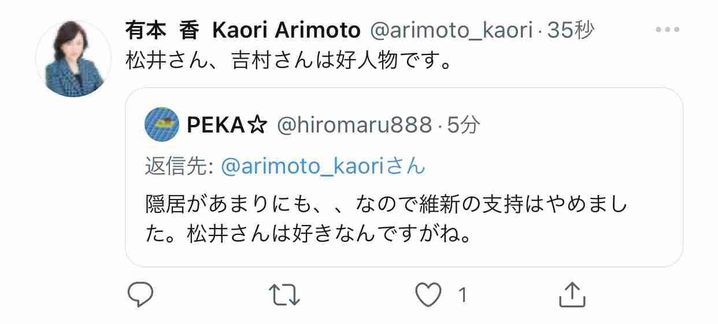
Task: Click the ☆ star beside the PEKA name
Action: [x=257, y=124]
